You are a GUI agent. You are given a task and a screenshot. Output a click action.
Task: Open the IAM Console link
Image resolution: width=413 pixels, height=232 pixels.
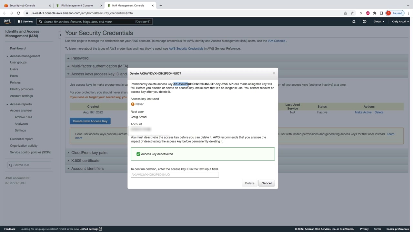click(x=277, y=41)
